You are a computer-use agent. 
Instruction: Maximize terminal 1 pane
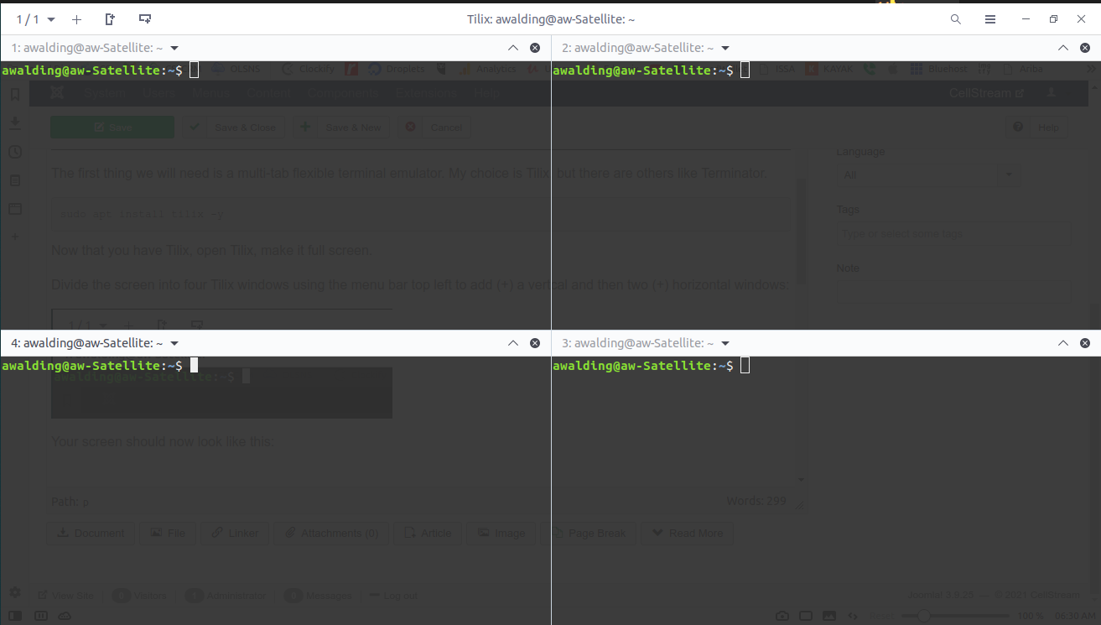pyautogui.click(x=513, y=48)
